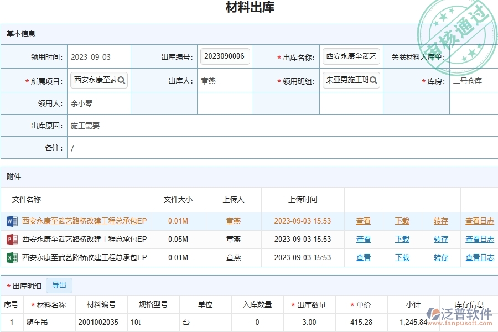
Task: Click the search magnifier beside 领用班组 field
Action: [x=374, y=80]
